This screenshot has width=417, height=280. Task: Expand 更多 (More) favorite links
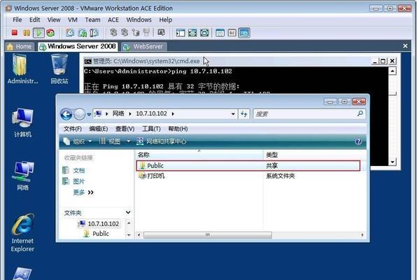tap(83, 192)
